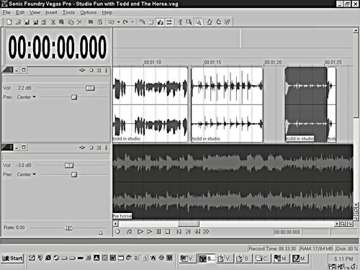This screenshot has width=360, height=270.
Task: Click the New project toolbar icon
Action: click(9, 22)
